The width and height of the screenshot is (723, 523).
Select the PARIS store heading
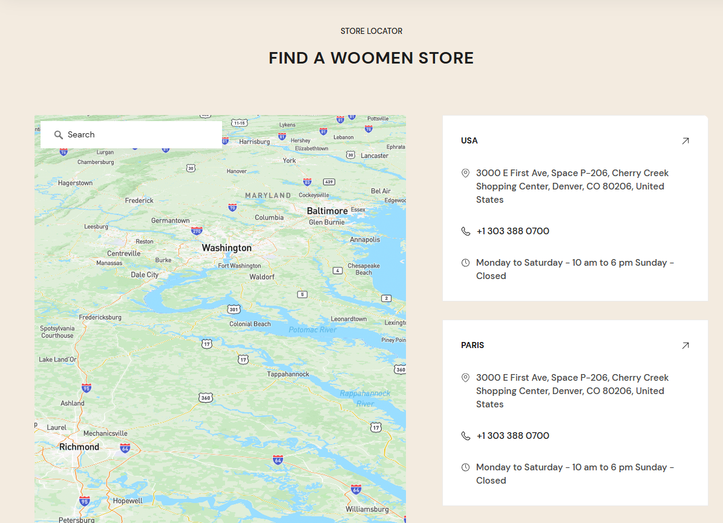473,345
